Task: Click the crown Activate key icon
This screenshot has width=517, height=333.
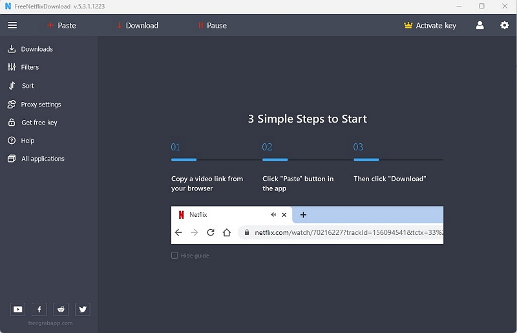Action: coord(408,25)
